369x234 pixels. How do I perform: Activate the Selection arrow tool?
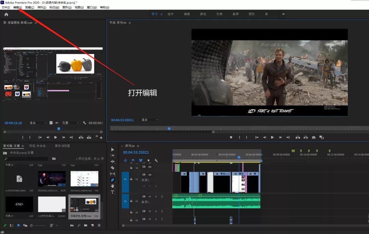pyautogui.click(x=112, y=149)
